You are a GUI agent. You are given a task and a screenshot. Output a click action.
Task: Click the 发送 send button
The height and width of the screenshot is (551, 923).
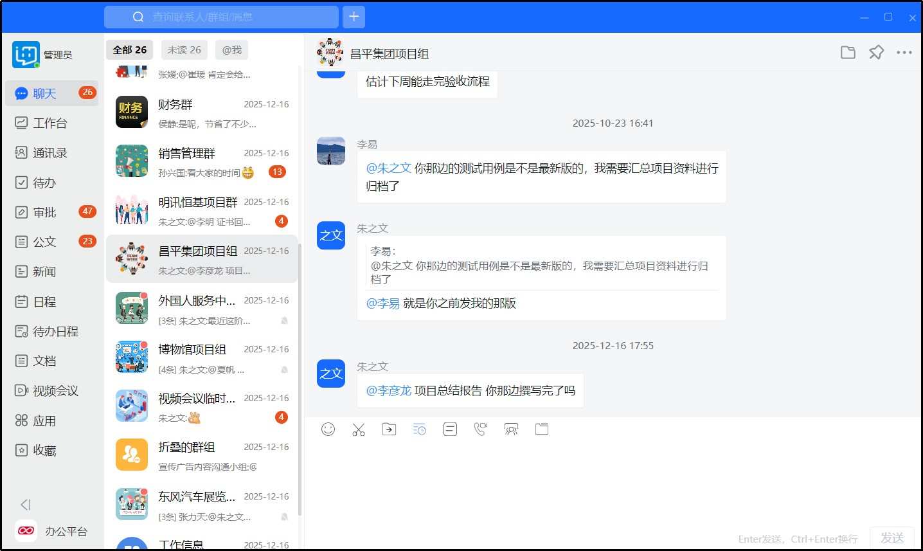892,537
